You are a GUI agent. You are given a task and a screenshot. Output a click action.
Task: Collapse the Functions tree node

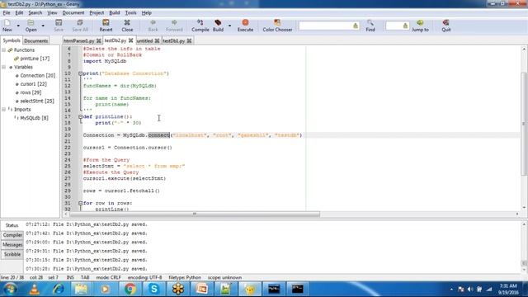(x=4, y=49)
